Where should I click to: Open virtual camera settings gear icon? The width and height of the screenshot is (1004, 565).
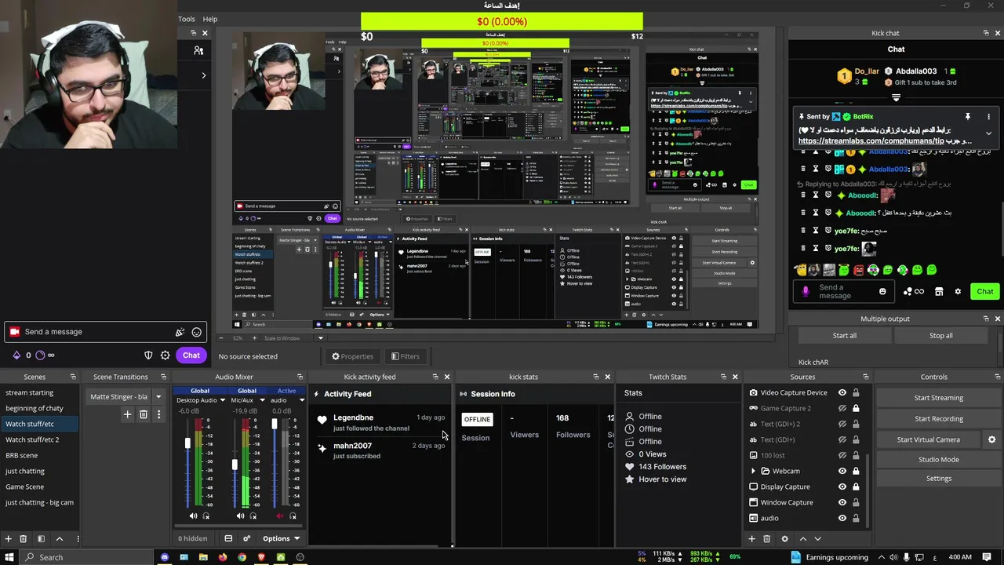991,439
